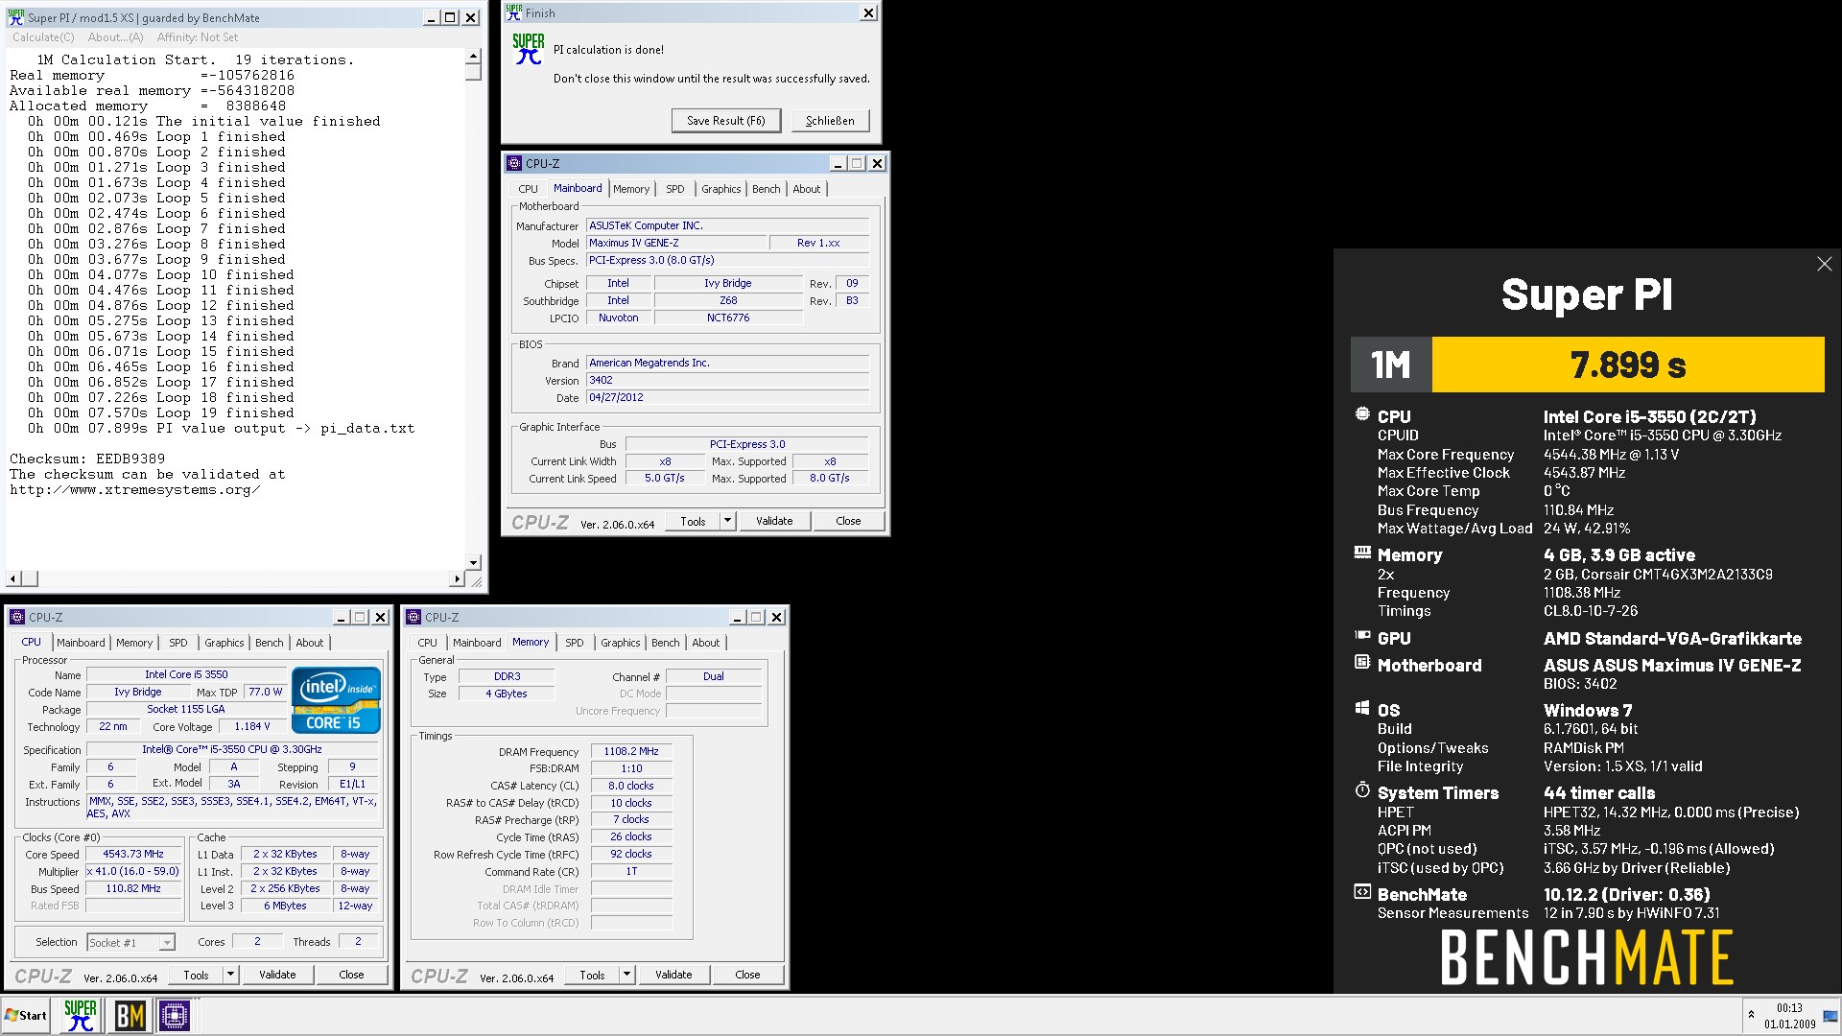This screenshot has width=1842, height=1036.
Task: Click CAS# Latency 8.0 clocks field
Action: 631,786
